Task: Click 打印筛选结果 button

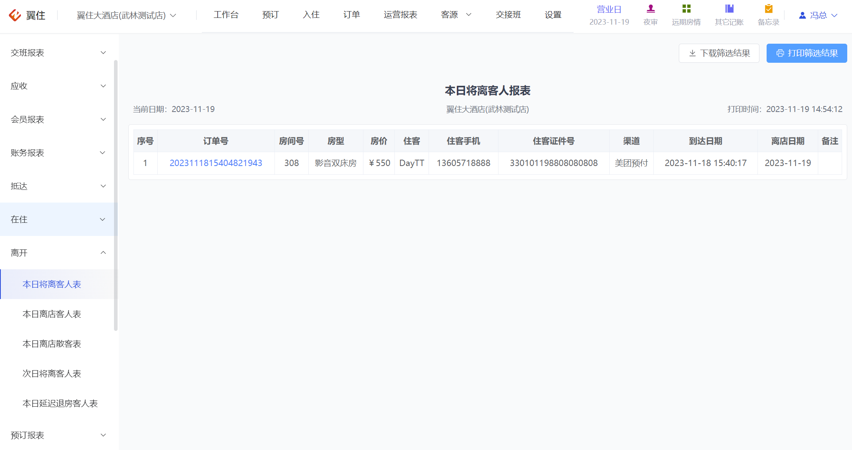Action: [x=807, y=53]
